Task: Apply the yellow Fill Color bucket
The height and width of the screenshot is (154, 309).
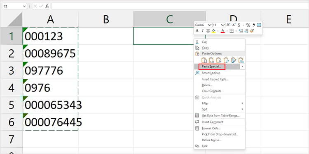Action: pos(213,31)
